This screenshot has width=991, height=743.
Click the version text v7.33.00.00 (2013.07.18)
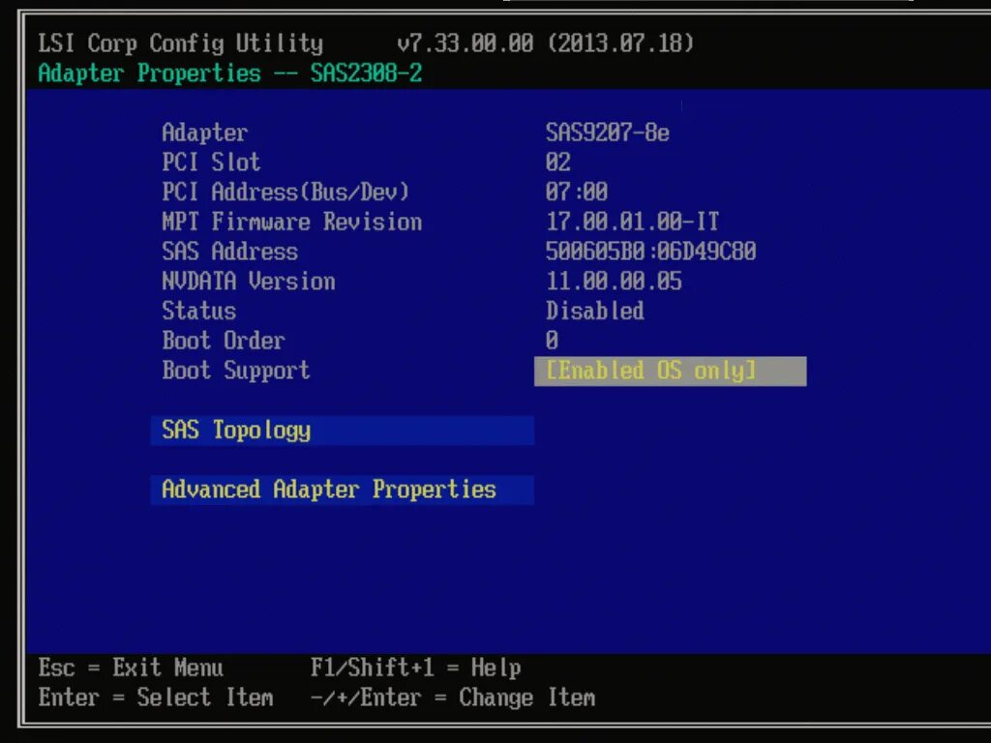coord(546,44)
